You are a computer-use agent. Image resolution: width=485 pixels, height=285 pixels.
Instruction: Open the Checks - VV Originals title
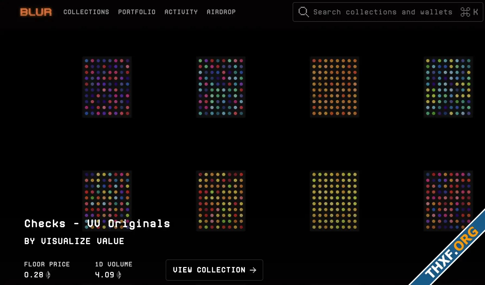(97, 224)
